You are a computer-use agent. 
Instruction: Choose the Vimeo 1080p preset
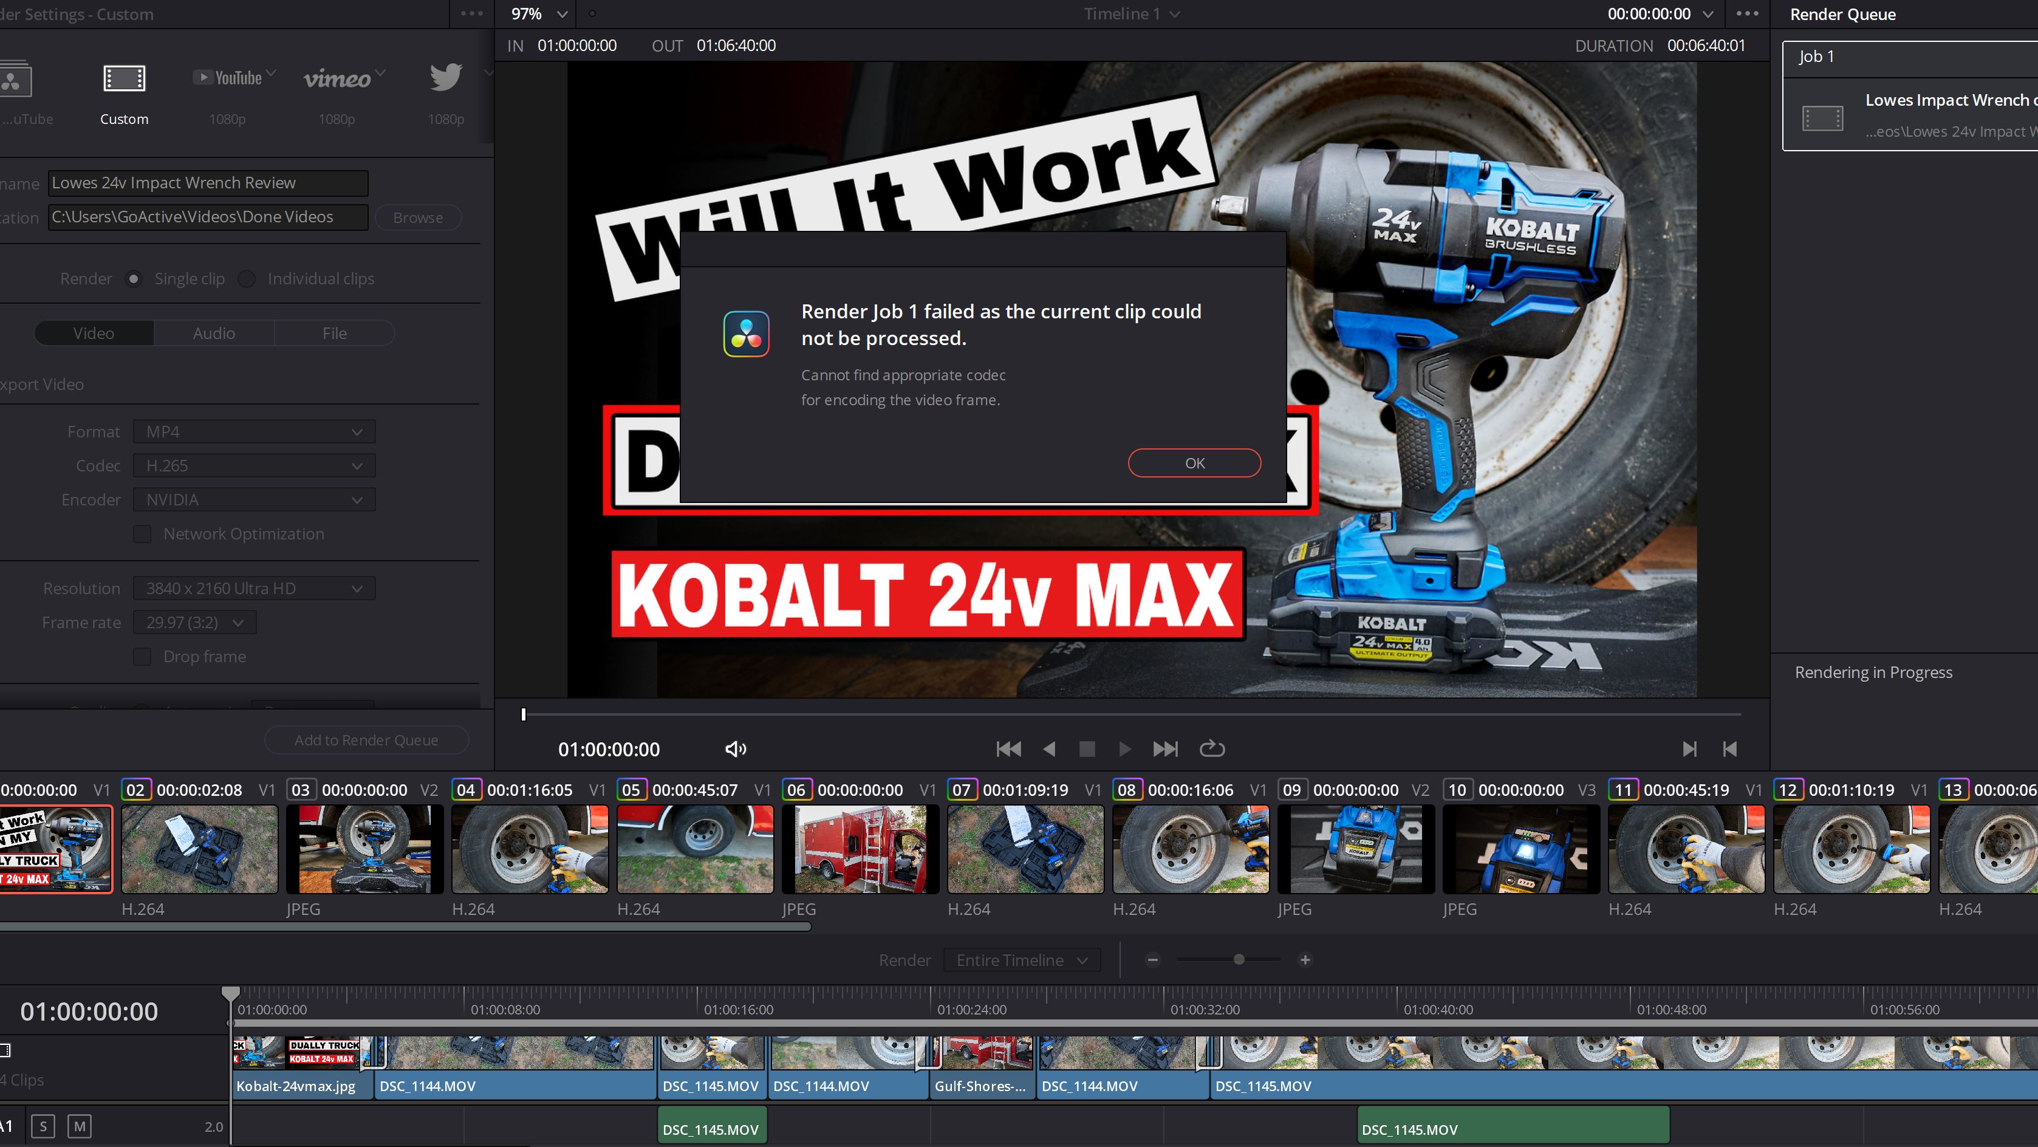(x=337, y=78)
